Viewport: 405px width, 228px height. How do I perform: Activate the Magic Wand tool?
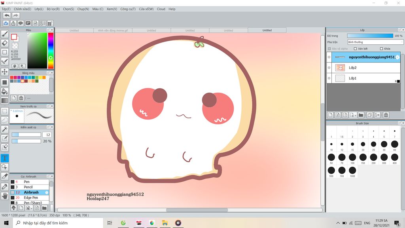[x=5, y=129]
